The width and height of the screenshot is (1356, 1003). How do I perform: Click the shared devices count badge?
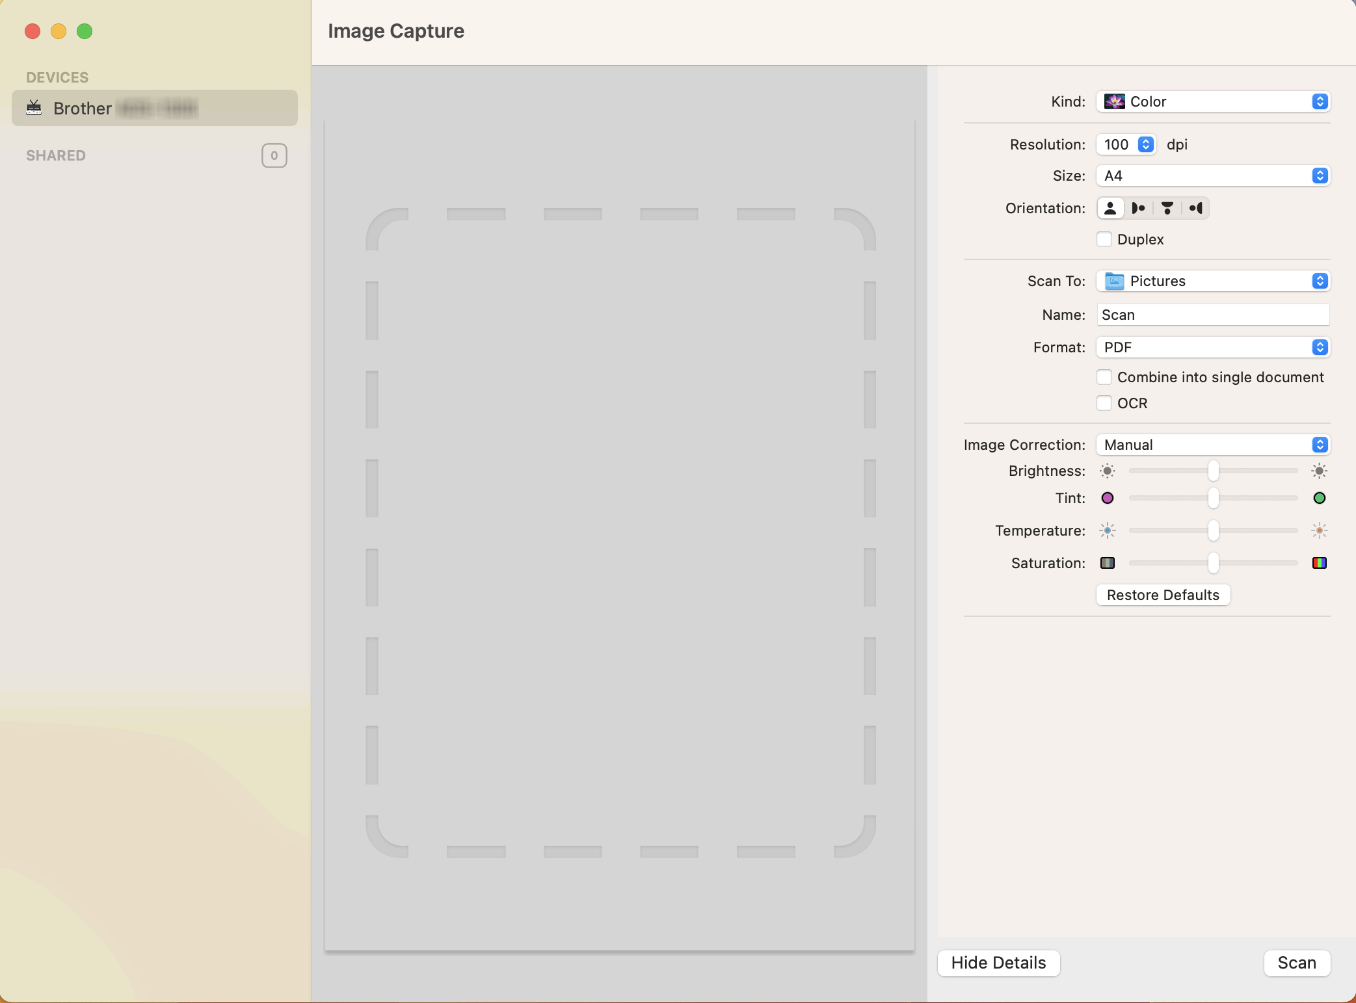tap(274, 155)
